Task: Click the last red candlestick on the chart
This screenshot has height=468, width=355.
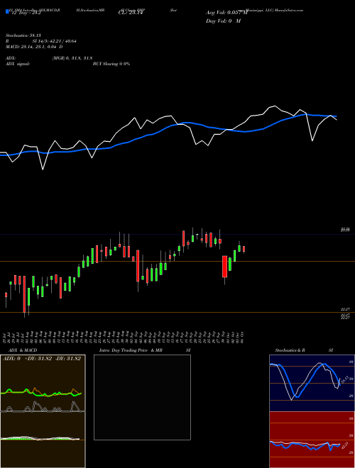Action: click(244, 249)
